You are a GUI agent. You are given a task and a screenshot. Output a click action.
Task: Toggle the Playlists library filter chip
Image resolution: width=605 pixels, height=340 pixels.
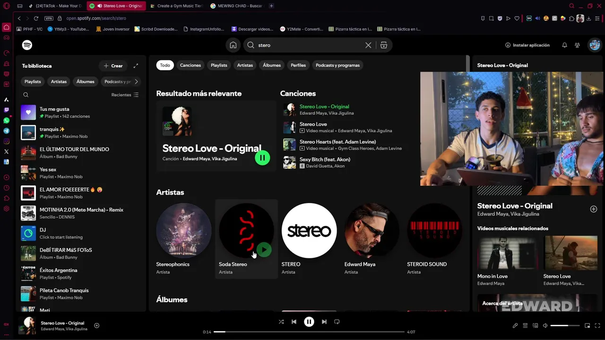pos(33,82)
